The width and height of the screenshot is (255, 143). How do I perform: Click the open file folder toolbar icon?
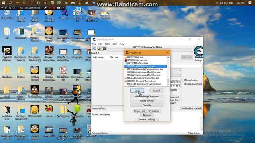click(99, 49)
